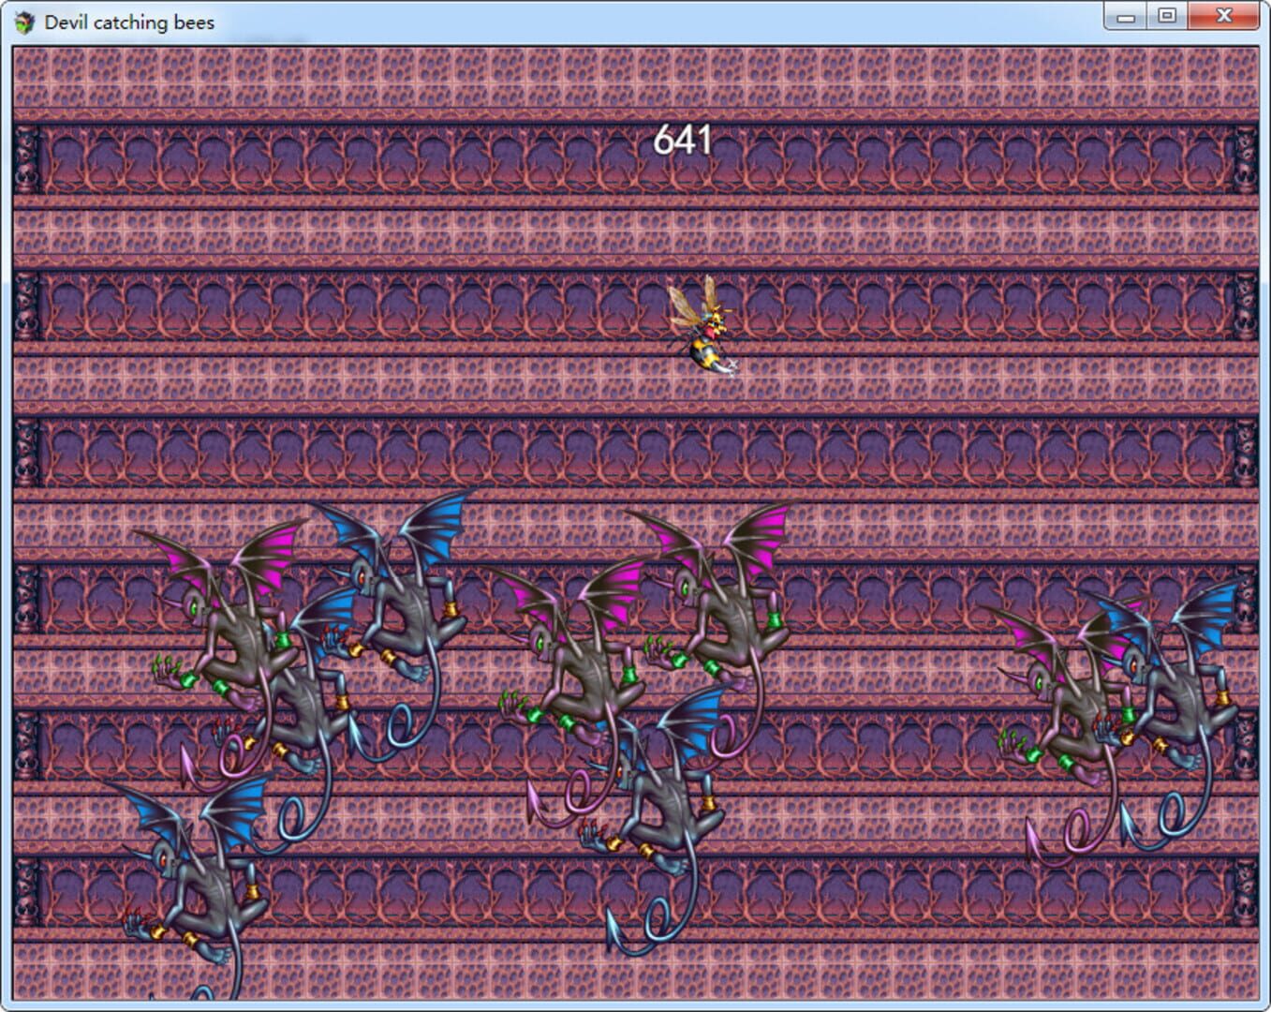Close the Devil catching bees window
This screenshot has width=1271, height=1012.
click(1223, 16)
